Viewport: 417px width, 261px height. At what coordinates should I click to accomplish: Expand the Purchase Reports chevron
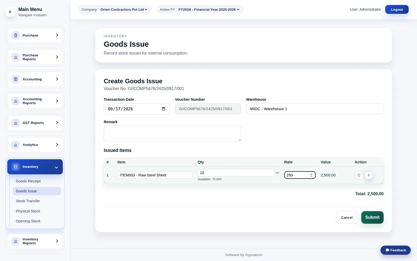point(57,57)
